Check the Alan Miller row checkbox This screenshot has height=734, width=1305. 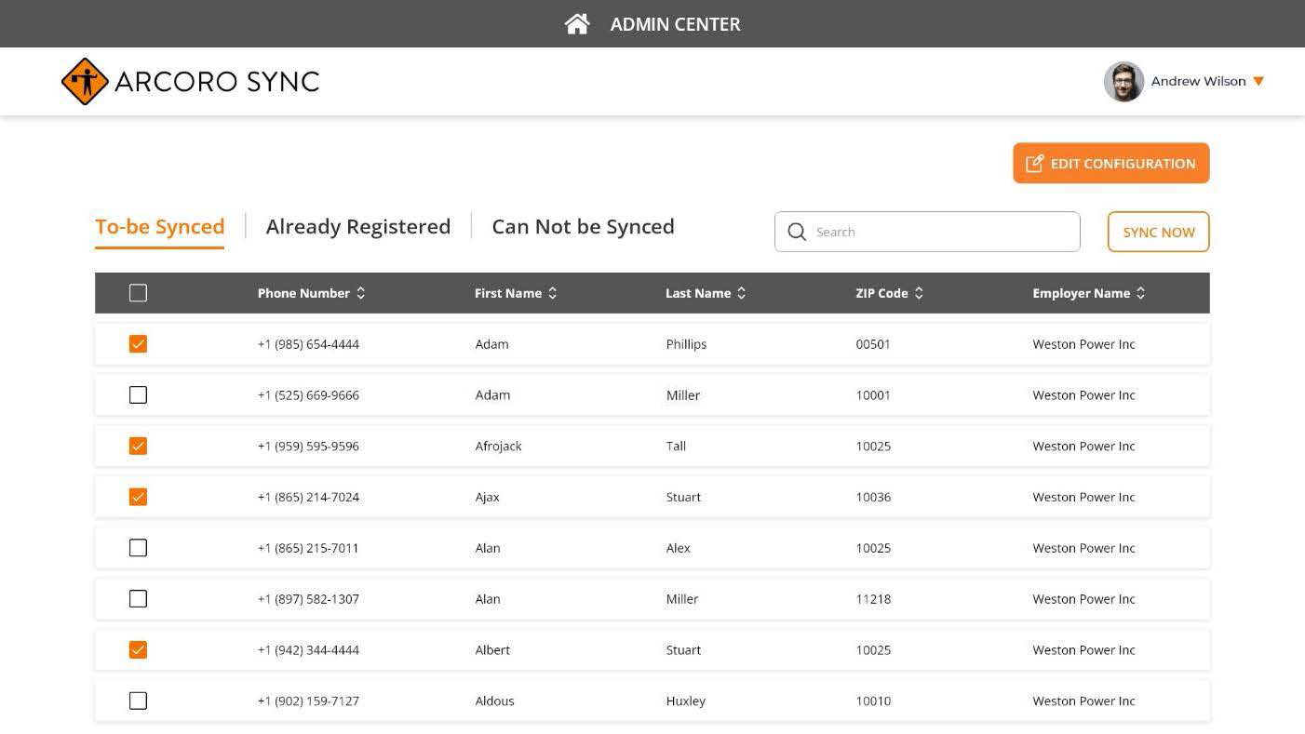click(x=138, y=599)
